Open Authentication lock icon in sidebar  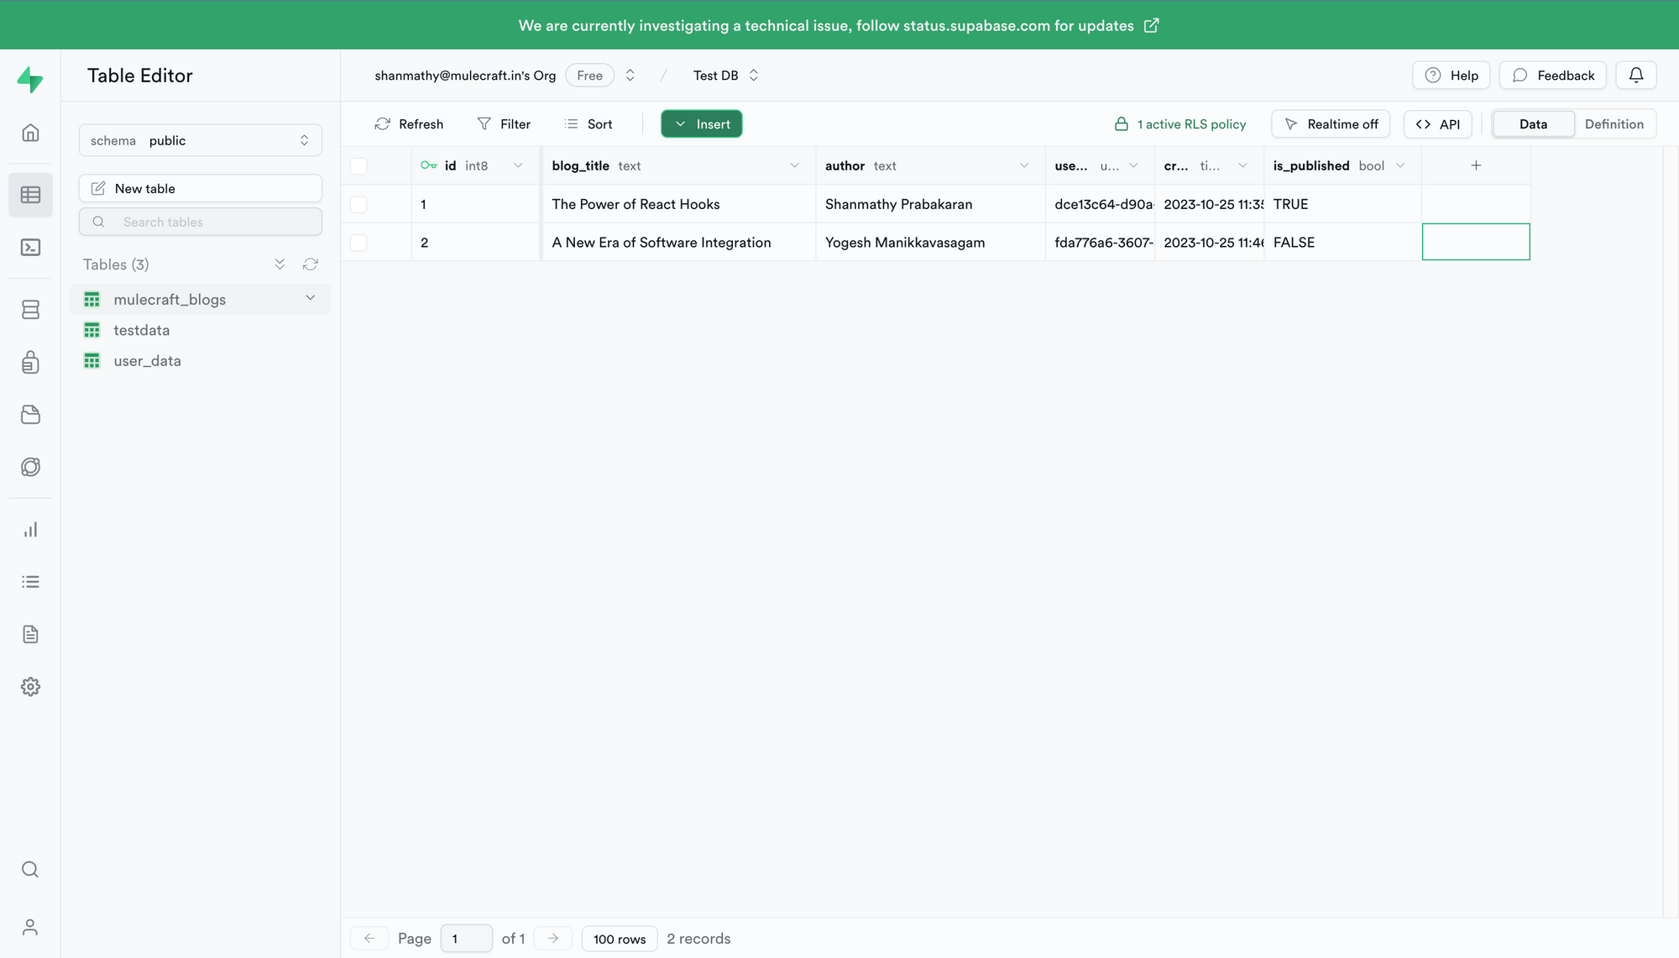point(30,363)
